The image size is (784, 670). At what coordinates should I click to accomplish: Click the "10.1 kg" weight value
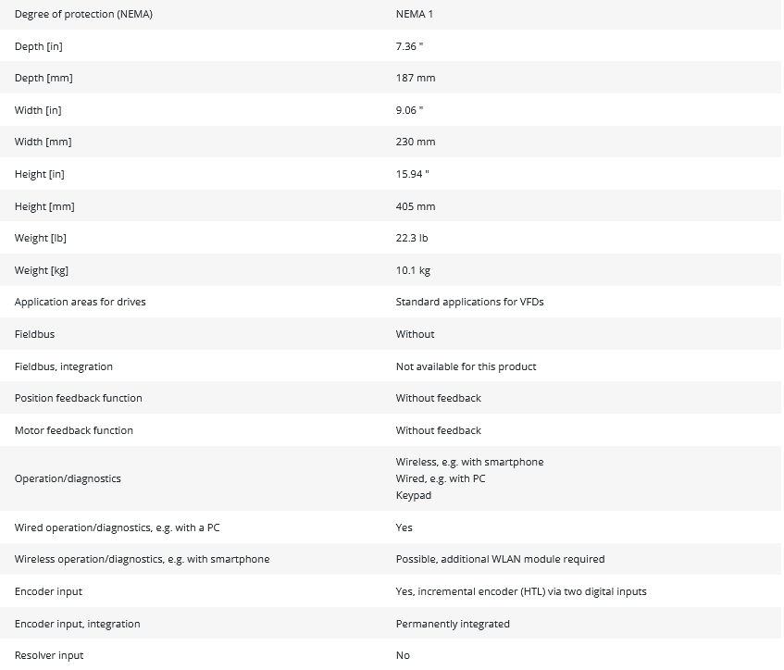tap(413, 270)
